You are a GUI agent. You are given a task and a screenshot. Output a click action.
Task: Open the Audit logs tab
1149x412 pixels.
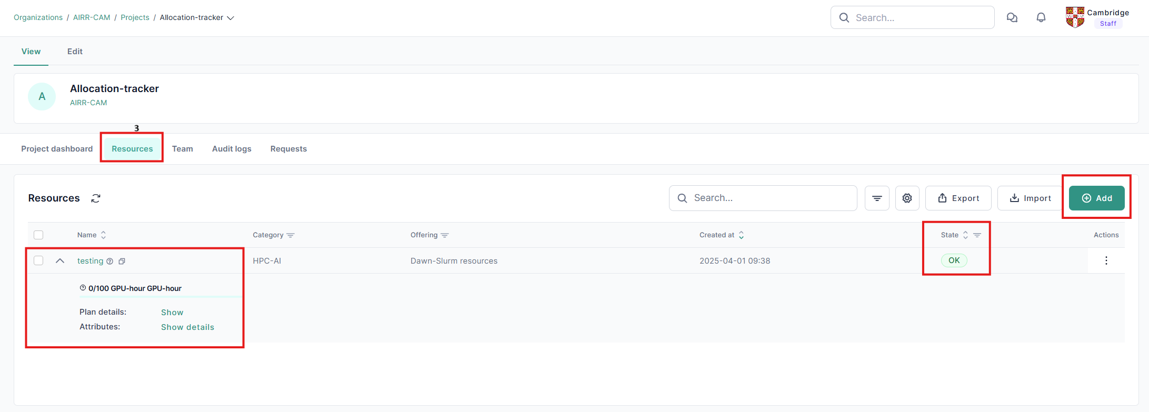tap(232, 149)
